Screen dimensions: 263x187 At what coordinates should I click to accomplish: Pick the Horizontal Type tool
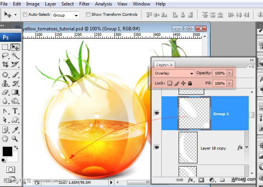tap(15, 111)
